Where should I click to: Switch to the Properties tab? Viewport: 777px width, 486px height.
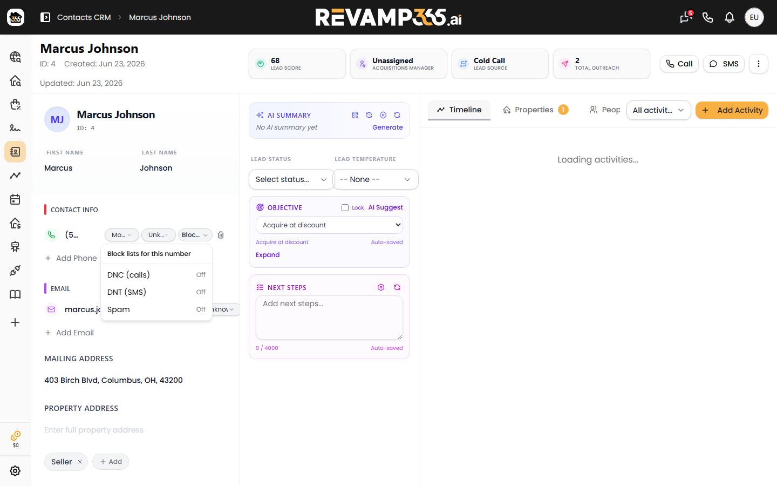(535, 110)
